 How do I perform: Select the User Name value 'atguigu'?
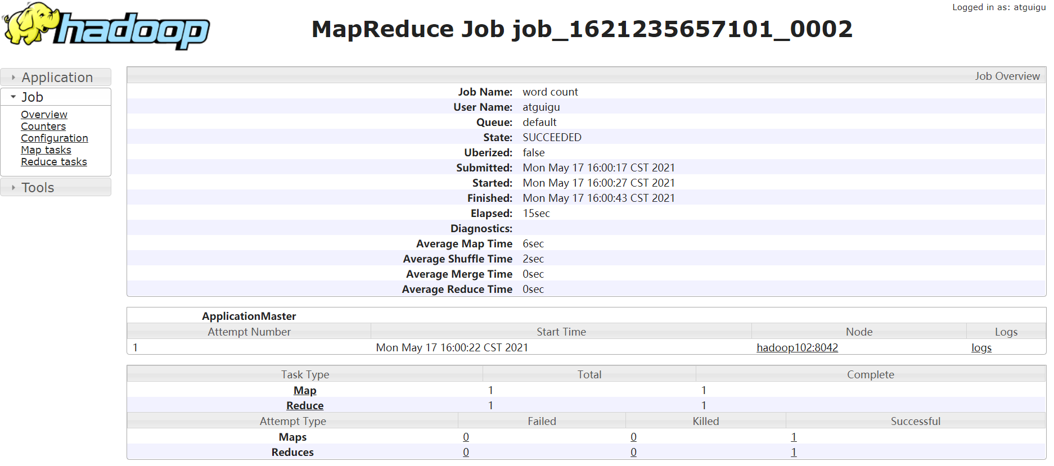tap(541, 107)
